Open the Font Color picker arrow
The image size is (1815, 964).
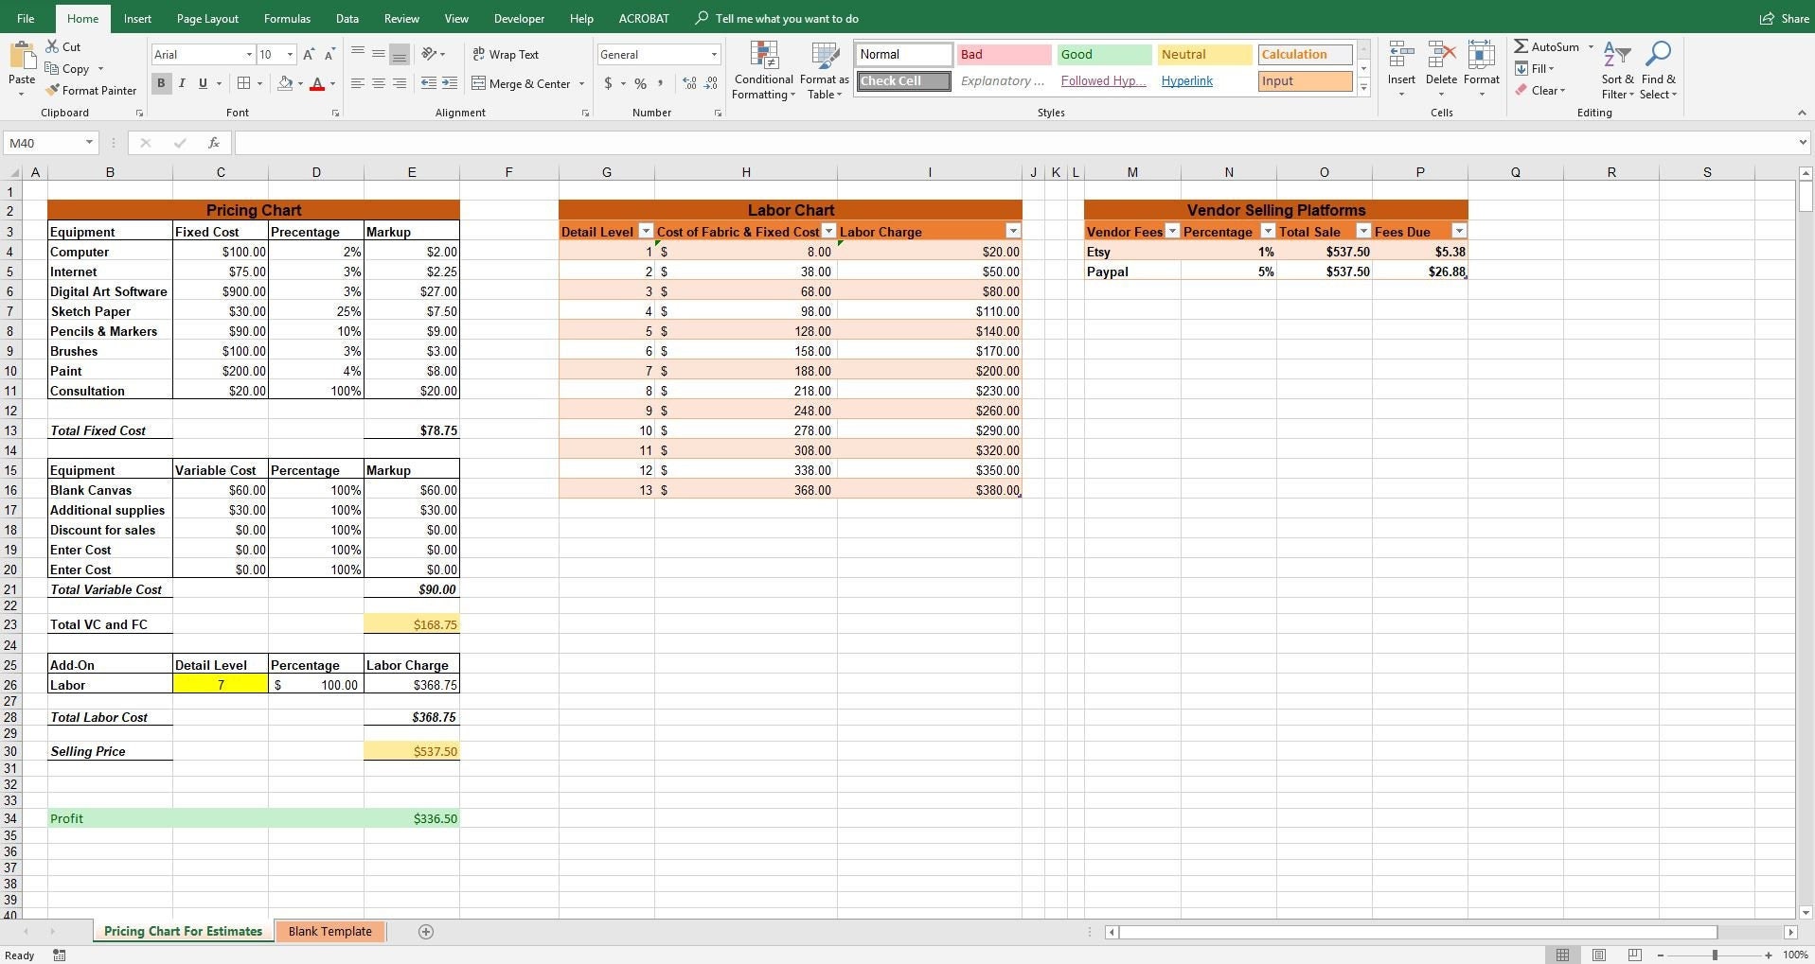point(330,83)
